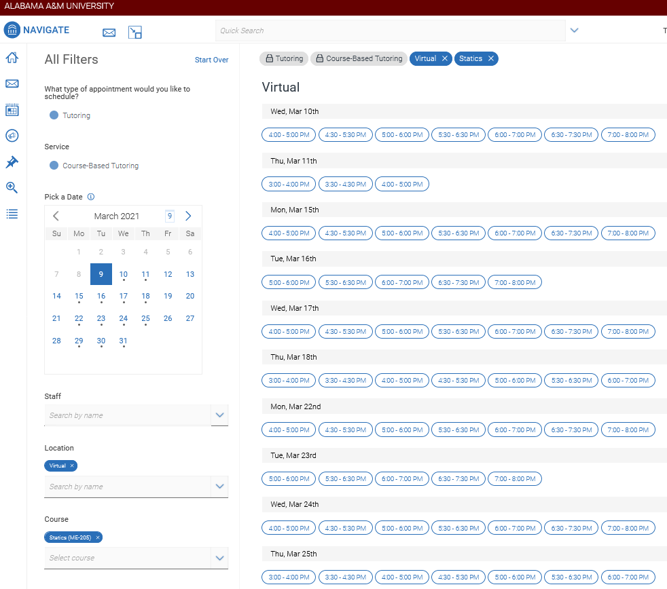Click the Start Over link
Image resolution: width=667 pixels, height=589 pixels.
tap(211, 60)
